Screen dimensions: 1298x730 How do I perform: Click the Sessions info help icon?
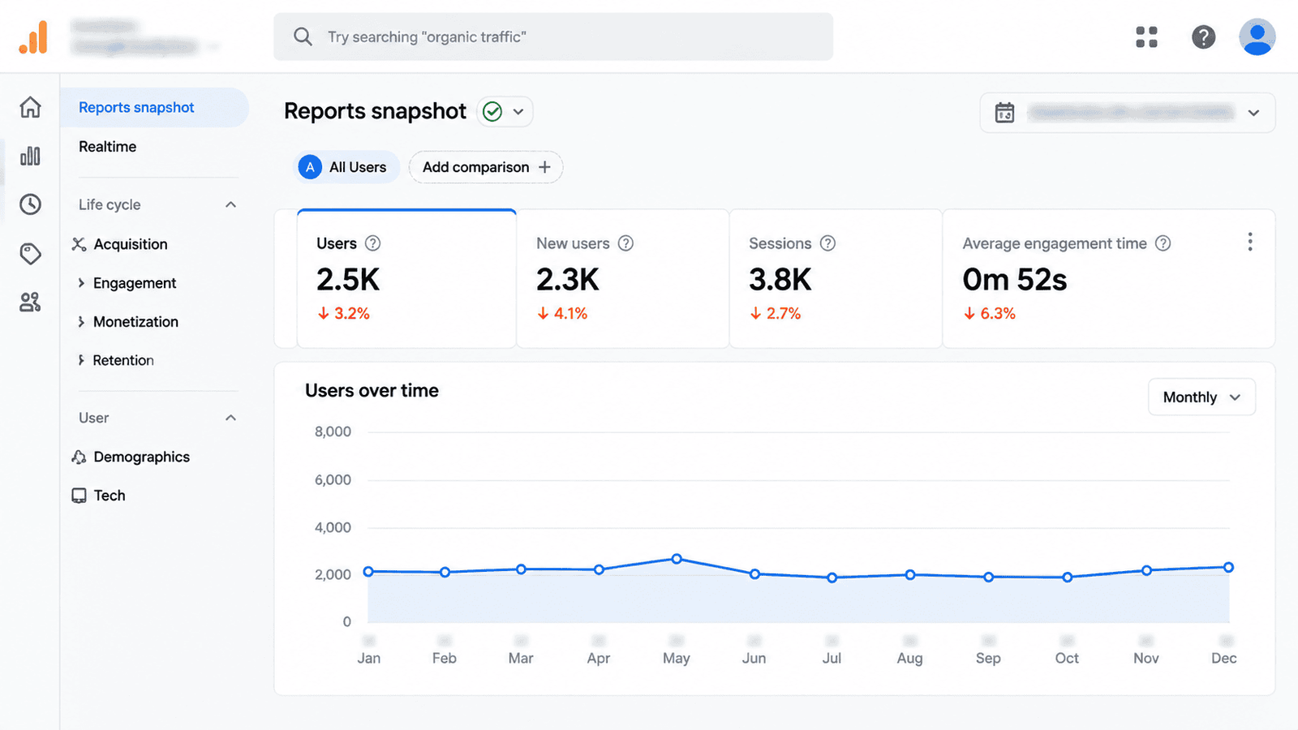click(x=827, y=243)
